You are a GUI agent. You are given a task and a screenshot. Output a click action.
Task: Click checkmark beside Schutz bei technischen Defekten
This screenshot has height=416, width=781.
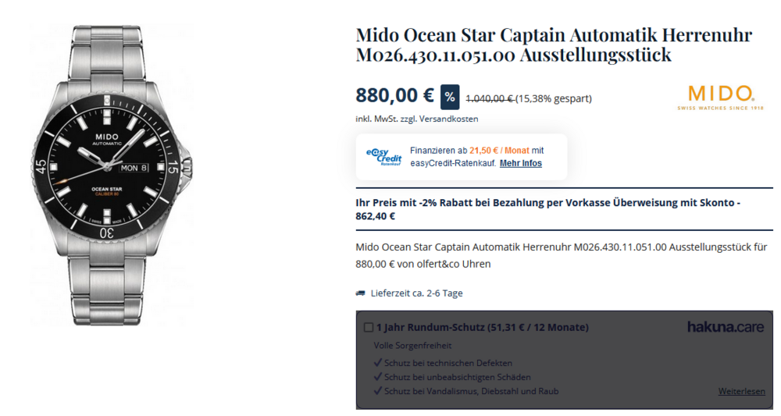(378, 363)
